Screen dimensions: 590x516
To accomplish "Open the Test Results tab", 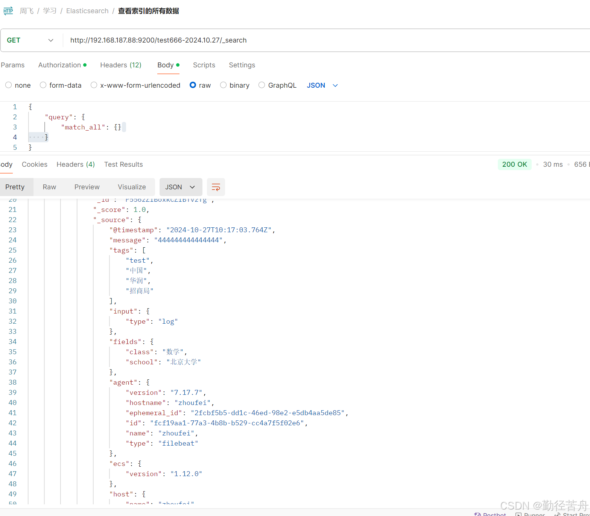I will [123, 164].
